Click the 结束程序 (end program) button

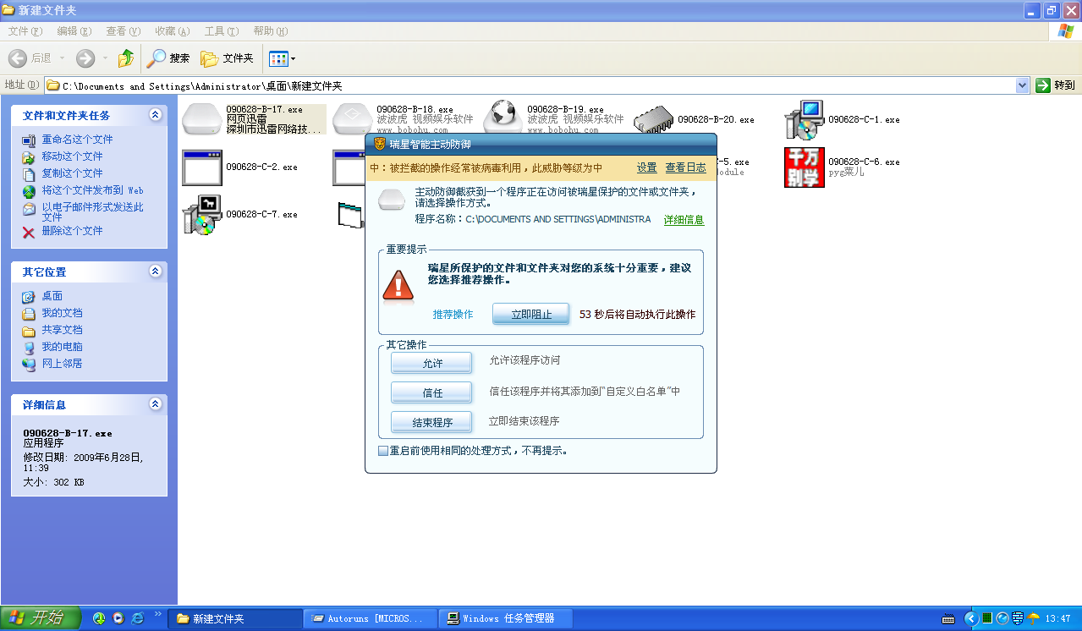tap(431, 422)
